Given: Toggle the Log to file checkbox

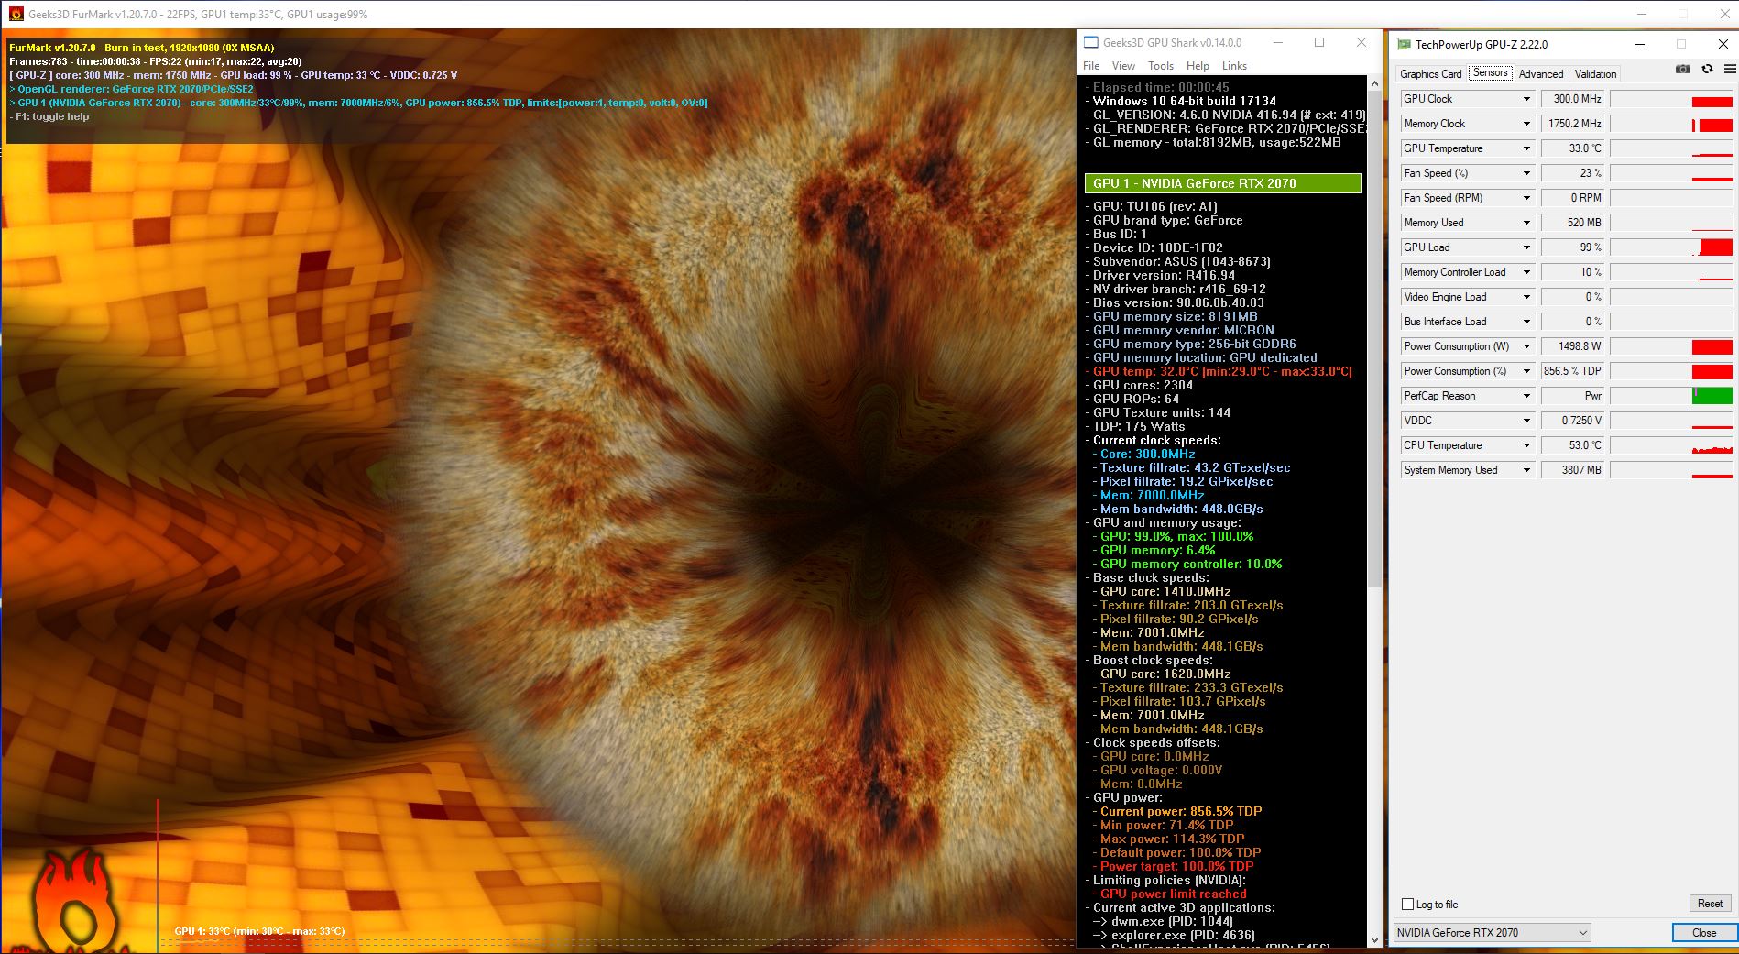Looking at the screenshot, I should tap(1408, 905).
